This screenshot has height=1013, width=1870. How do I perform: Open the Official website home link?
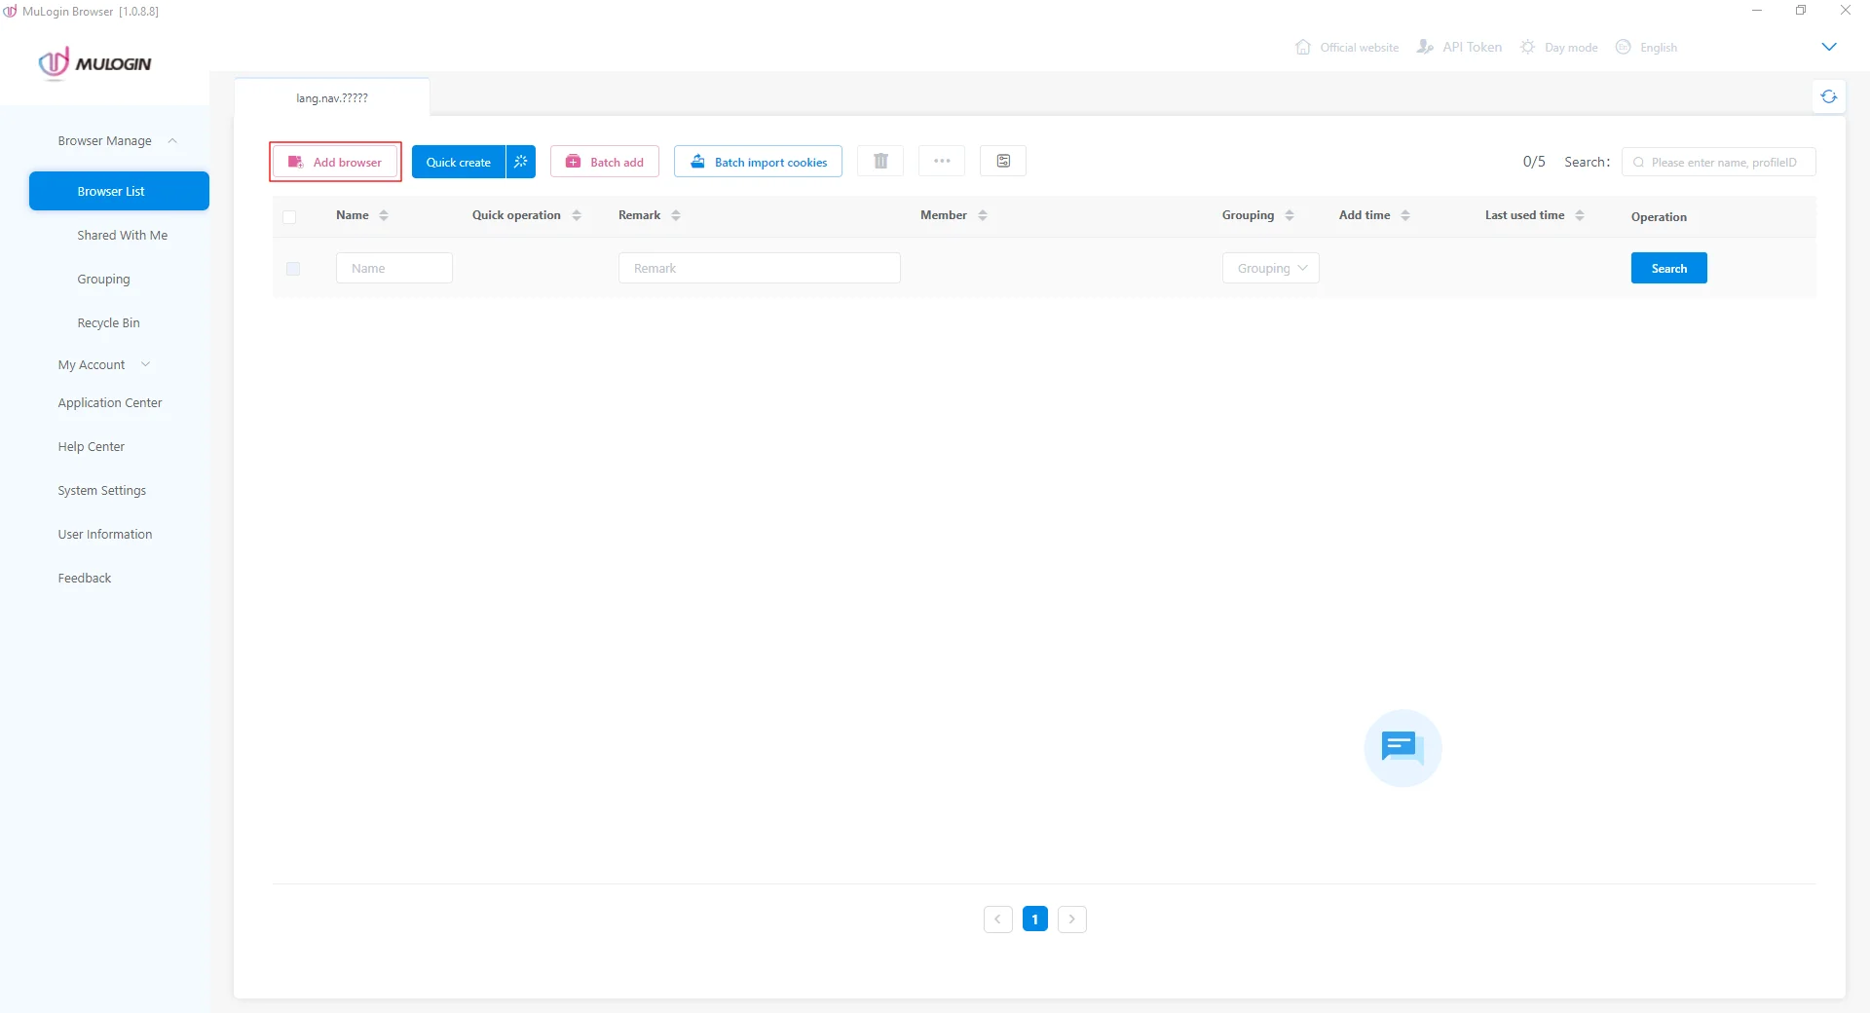[1347, 47]
